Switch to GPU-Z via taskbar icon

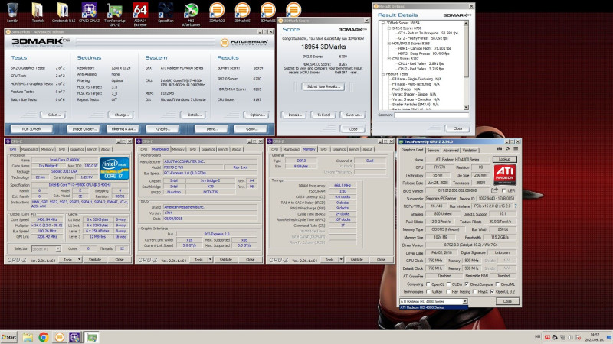92,337
